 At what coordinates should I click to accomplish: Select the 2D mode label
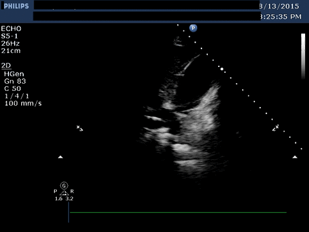click(6, 66)
